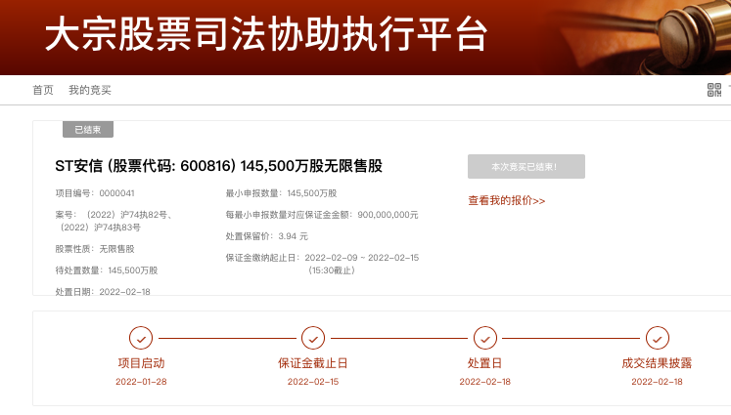Screen dimensions: 731x415
Task: Open the 首页 navigation item
Action: click(43, 90)
